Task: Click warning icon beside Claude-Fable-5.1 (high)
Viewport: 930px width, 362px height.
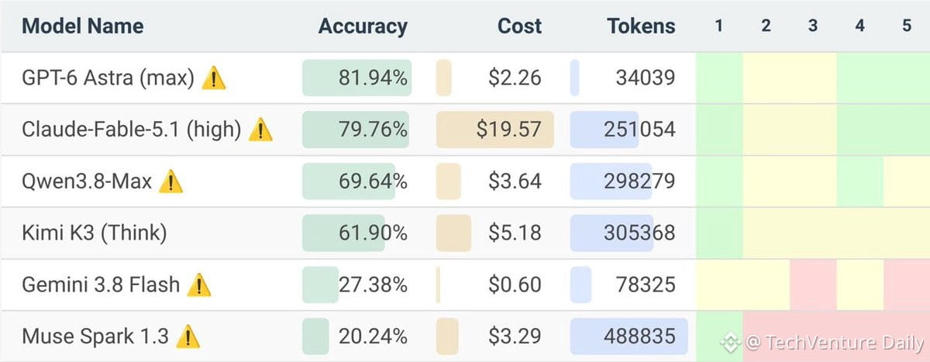Action: (260, 129)
